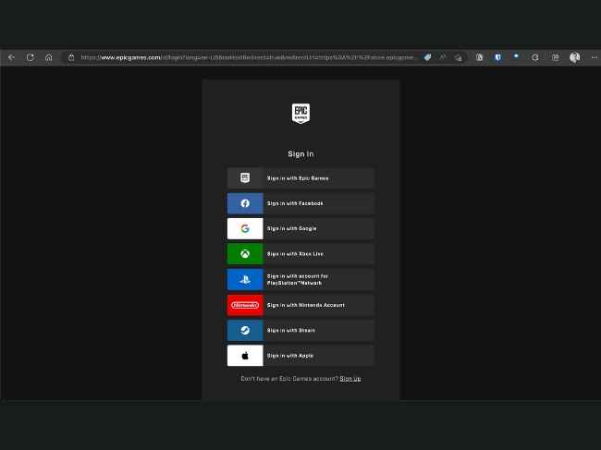
Task: Select Sign in with Apple
Action: pos(300,356)
